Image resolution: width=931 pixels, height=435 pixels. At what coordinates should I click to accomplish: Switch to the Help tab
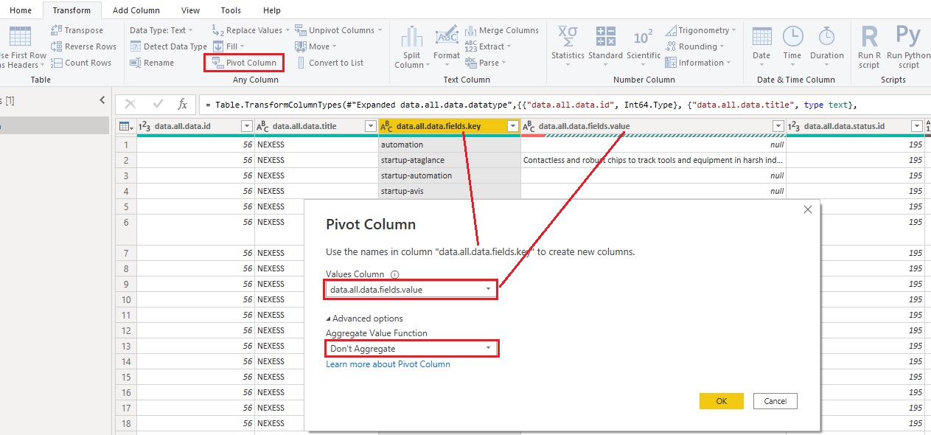[x=272, y=10]
